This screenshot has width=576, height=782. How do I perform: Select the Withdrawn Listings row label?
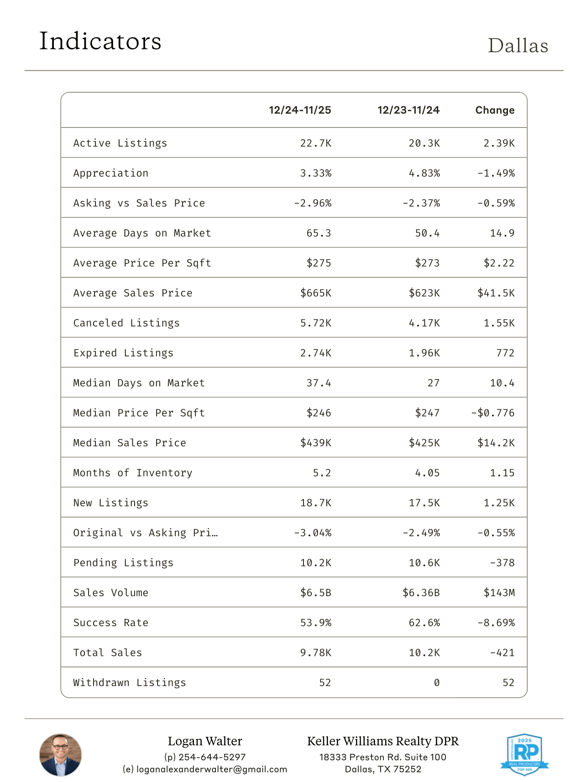tap(130, 682)
